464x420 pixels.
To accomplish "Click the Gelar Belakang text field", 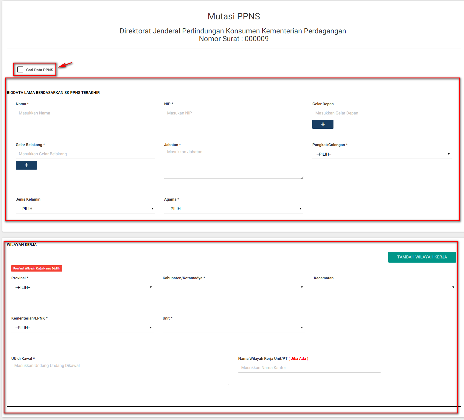I will [85, 154].
